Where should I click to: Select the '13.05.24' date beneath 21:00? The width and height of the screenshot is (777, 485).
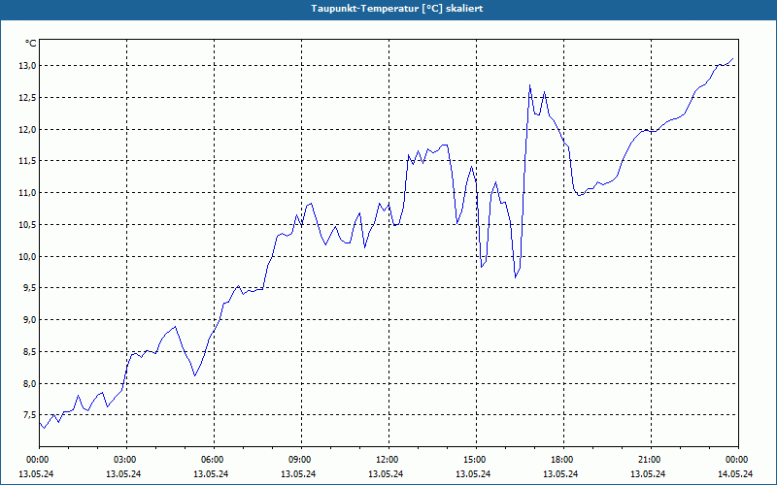[x=648, y=473]
